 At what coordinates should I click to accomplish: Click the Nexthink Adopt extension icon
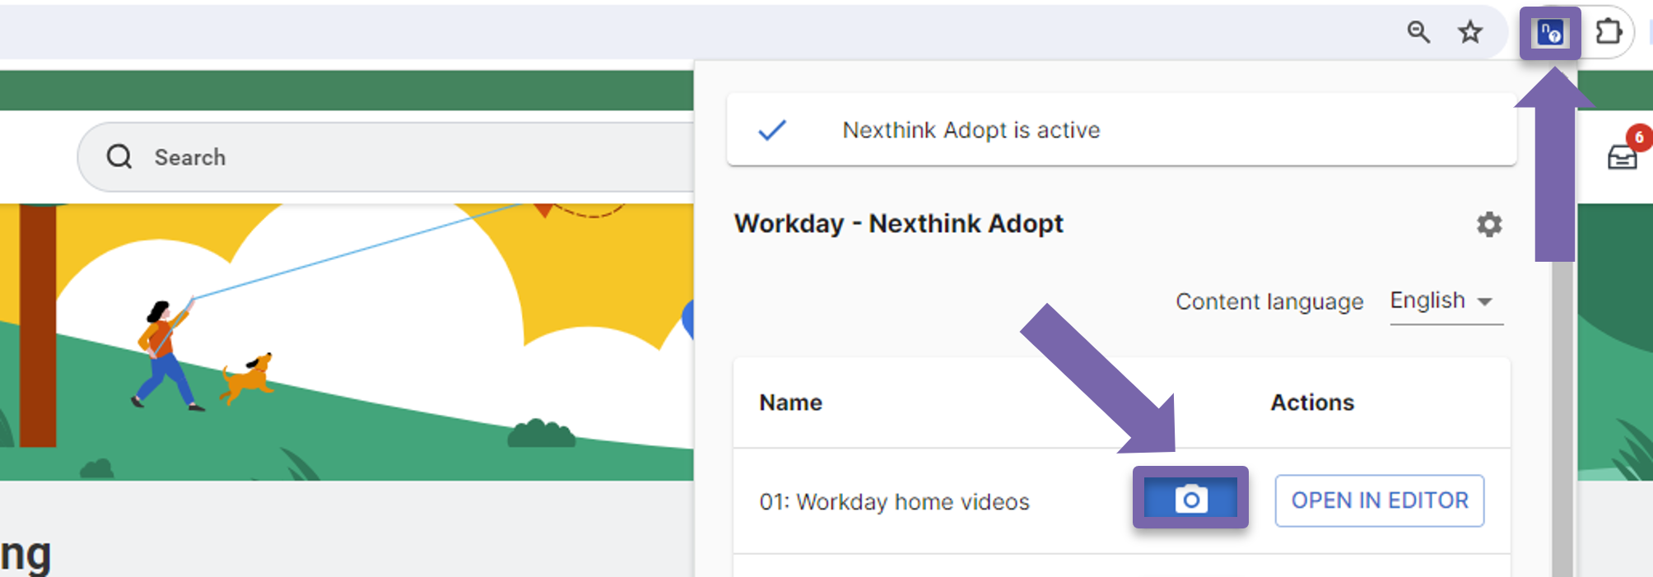click(1550, 34)
